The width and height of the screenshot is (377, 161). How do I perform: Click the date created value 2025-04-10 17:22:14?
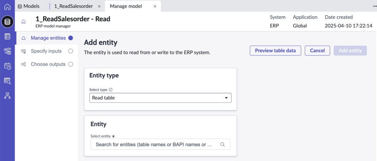349,26
